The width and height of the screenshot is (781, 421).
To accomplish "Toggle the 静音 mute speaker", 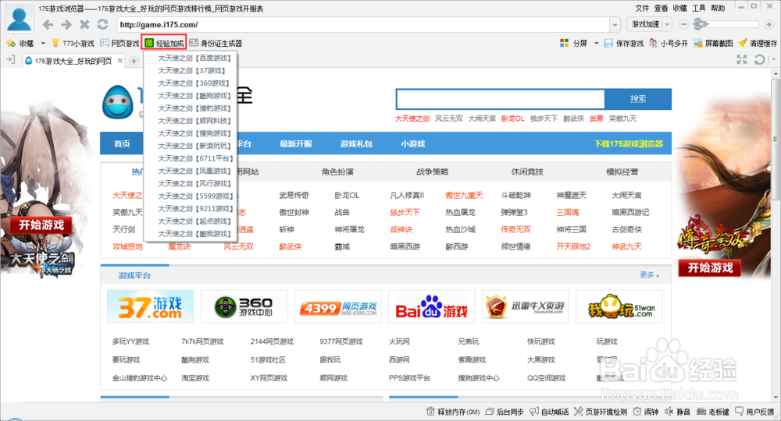I will (677, 412).
